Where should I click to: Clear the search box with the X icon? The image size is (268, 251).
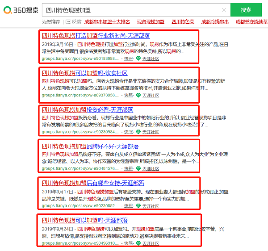pos(224,10)
